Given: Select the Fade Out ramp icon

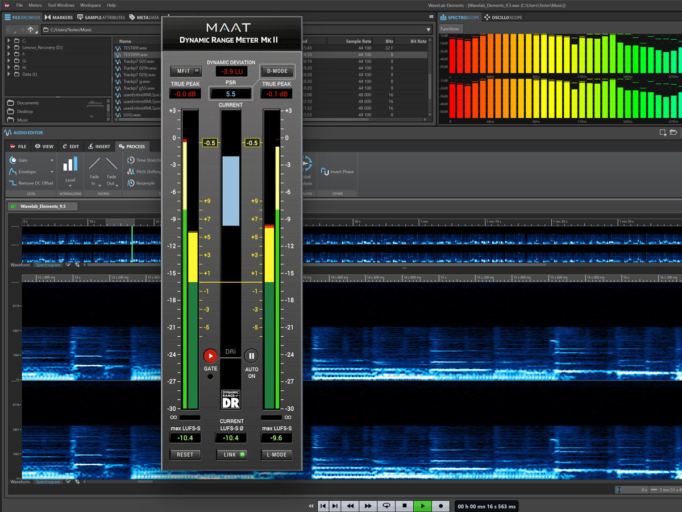Looking at the screenshot, I should coord(111,164).
